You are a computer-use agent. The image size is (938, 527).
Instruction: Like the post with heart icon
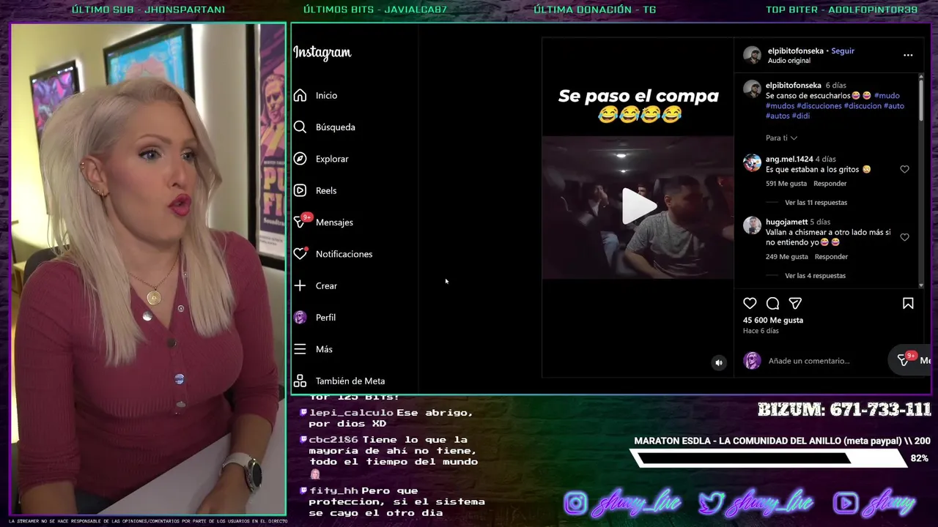click(x=750, y=303)
